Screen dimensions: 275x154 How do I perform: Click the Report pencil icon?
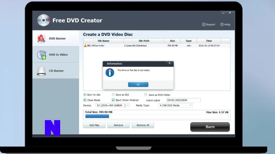coord(204,24)
